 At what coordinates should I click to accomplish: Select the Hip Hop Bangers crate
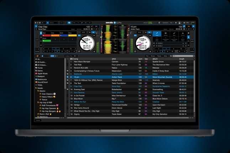click(x=50, y=111)
